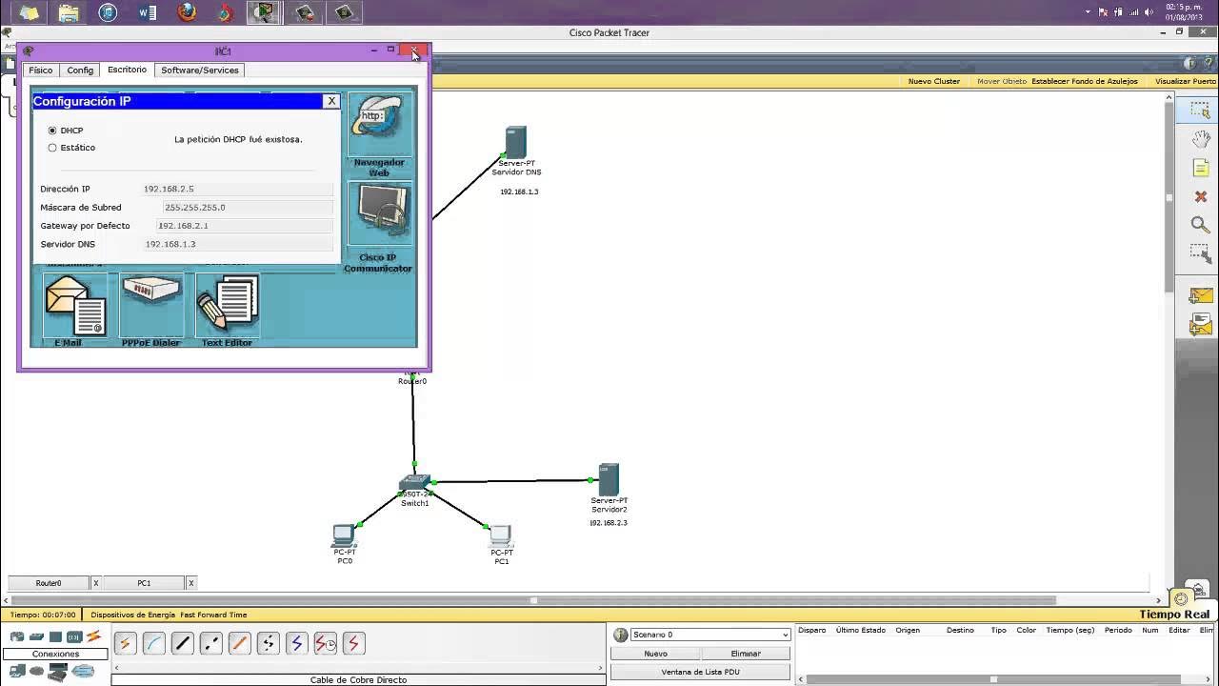Activate the Move Layout hand tool
Screen dimensions: 1219x686
click(1200, 139)
